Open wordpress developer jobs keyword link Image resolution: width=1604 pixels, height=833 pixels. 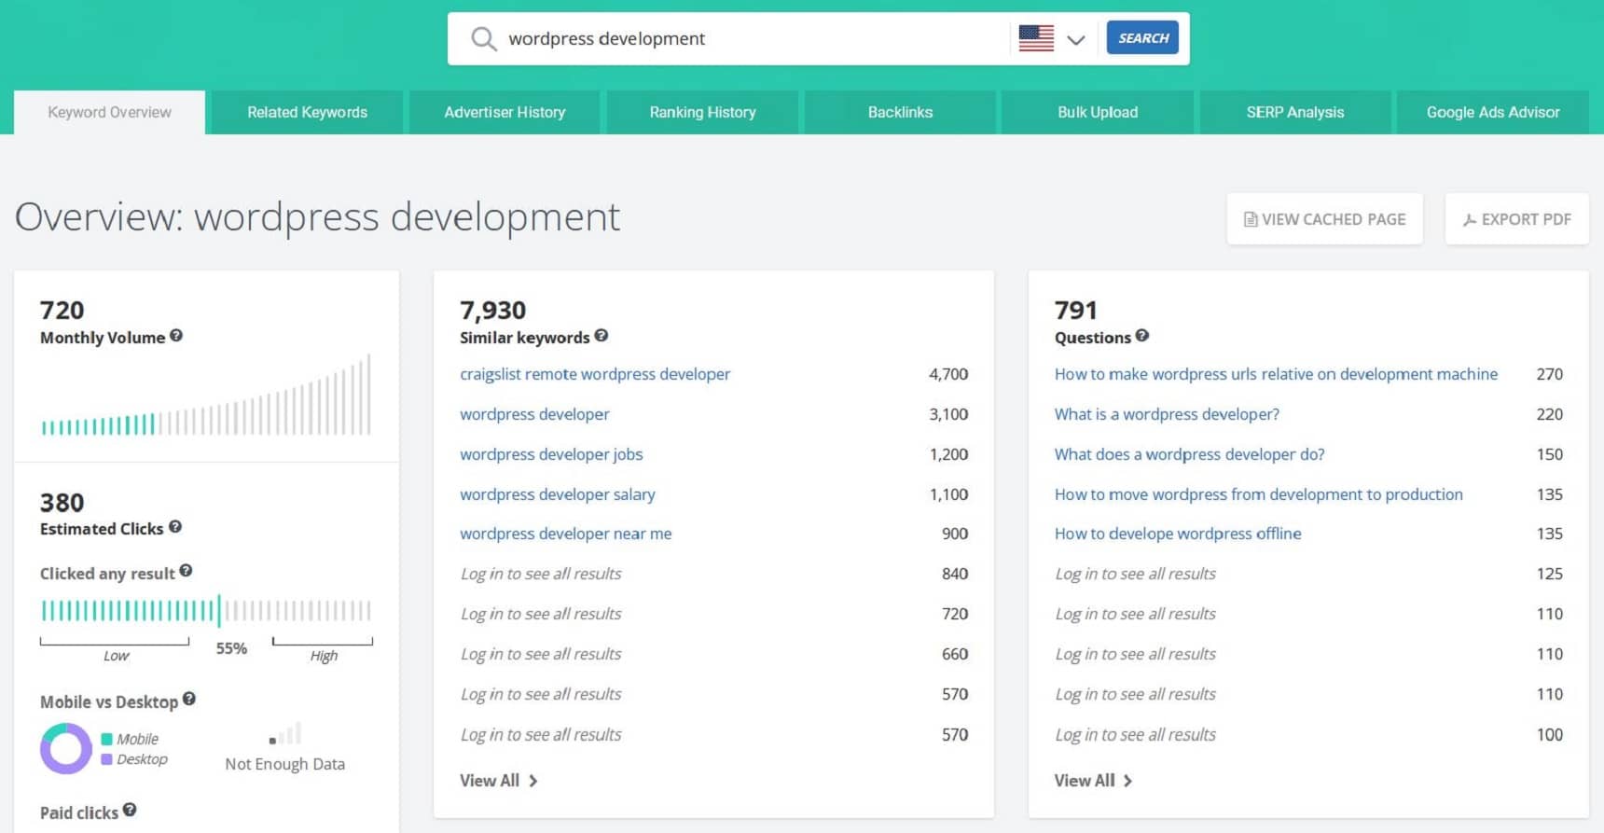551,454
